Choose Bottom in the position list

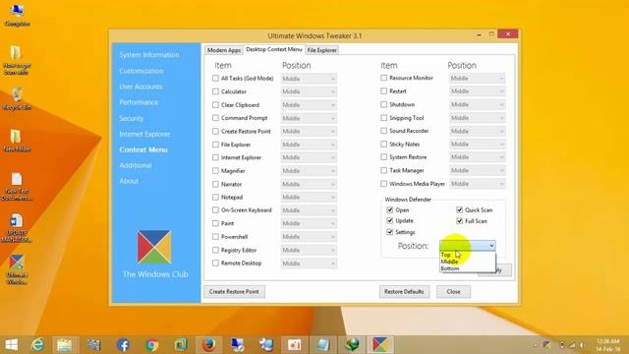[468, 268]
